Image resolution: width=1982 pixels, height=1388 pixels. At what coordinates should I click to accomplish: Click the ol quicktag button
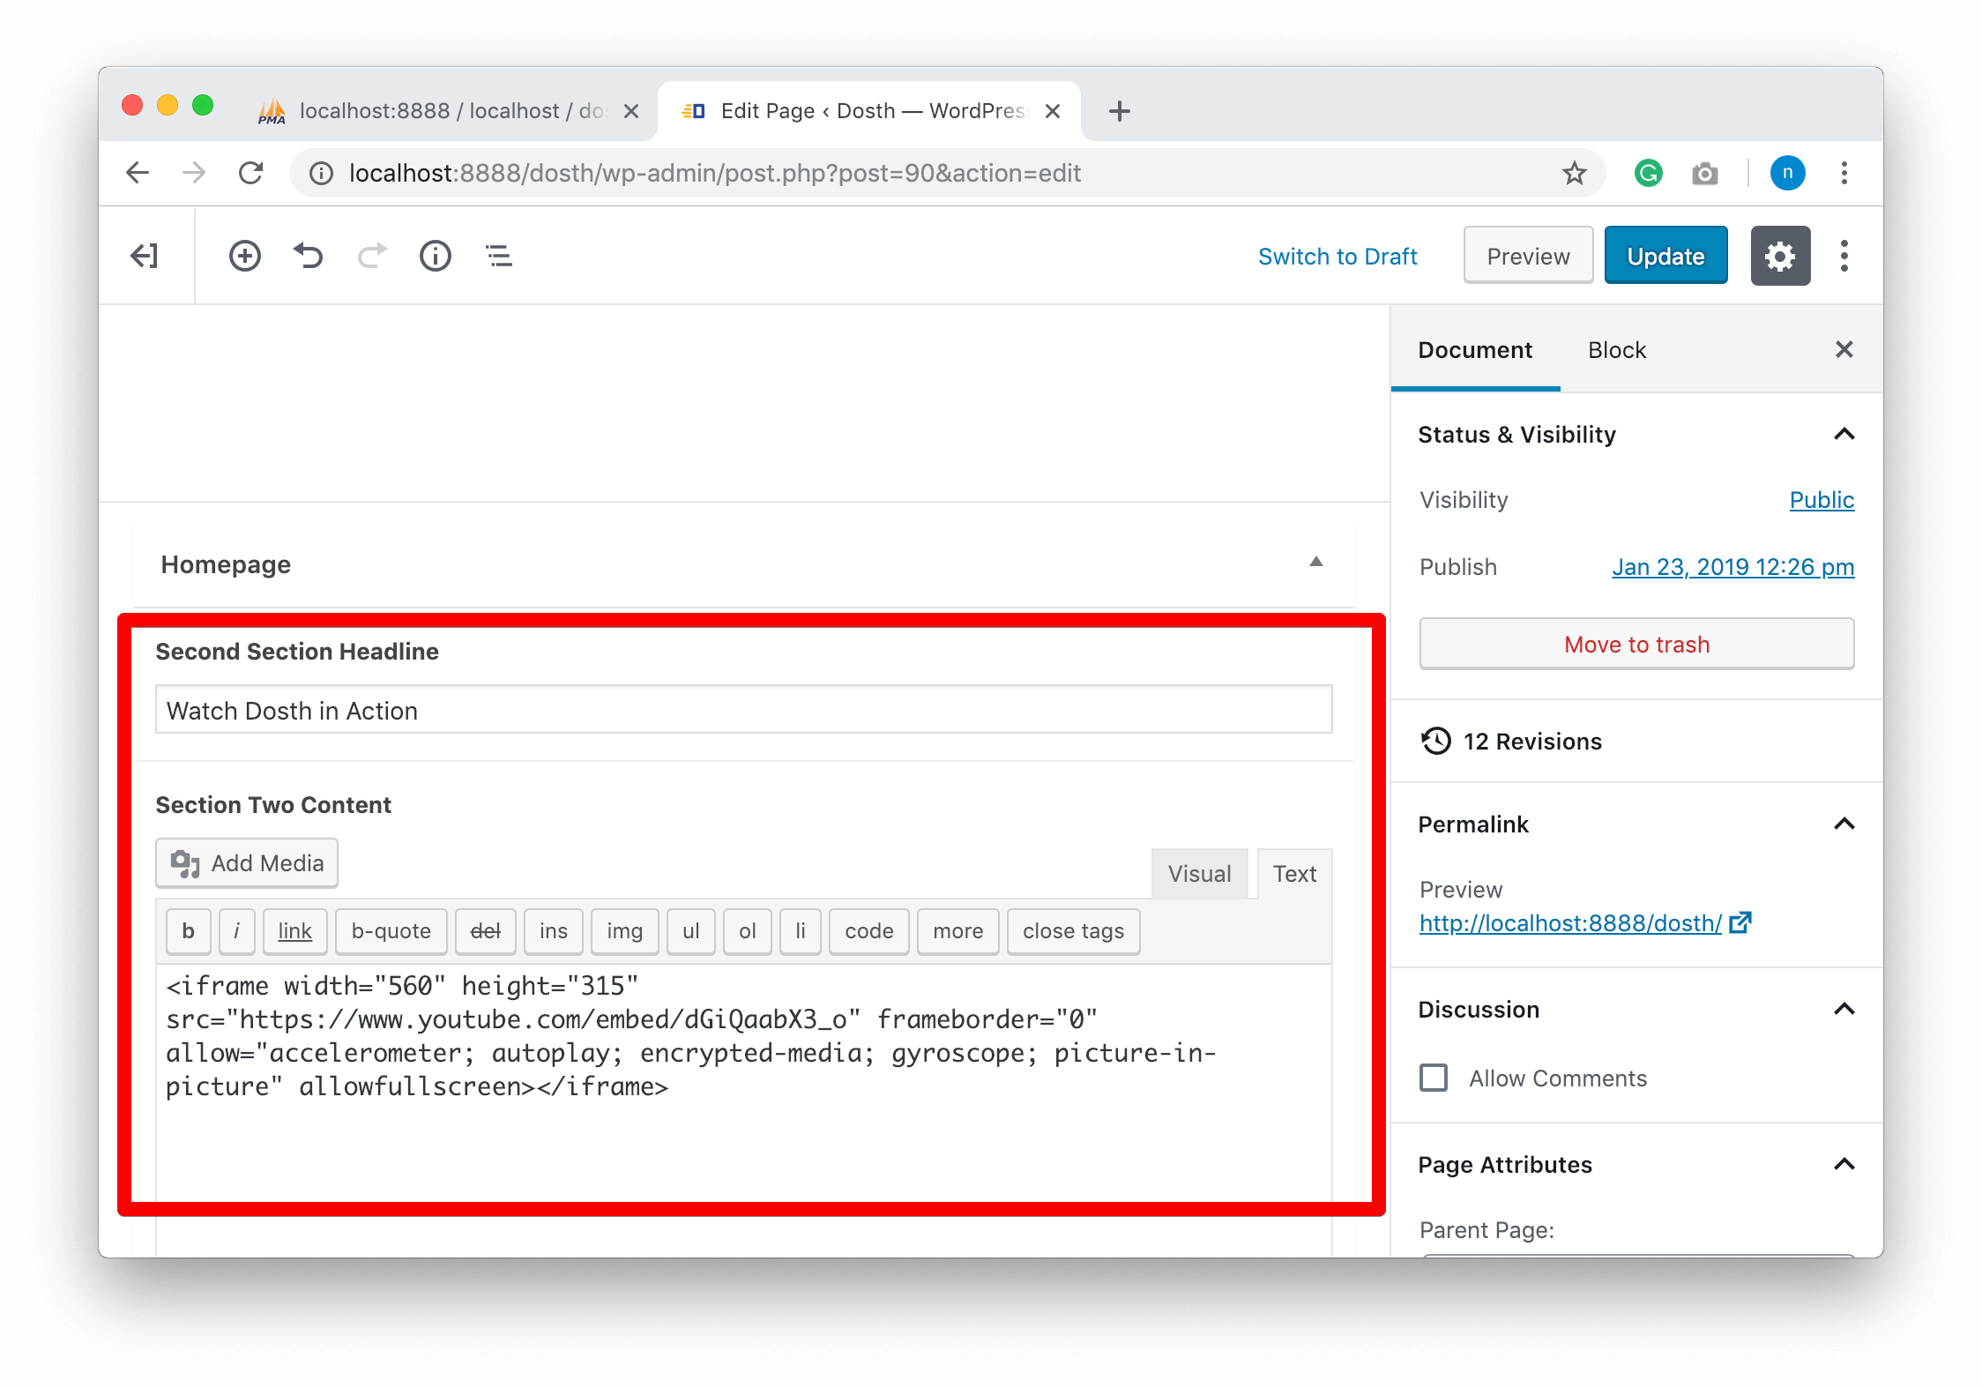point(748,931)
